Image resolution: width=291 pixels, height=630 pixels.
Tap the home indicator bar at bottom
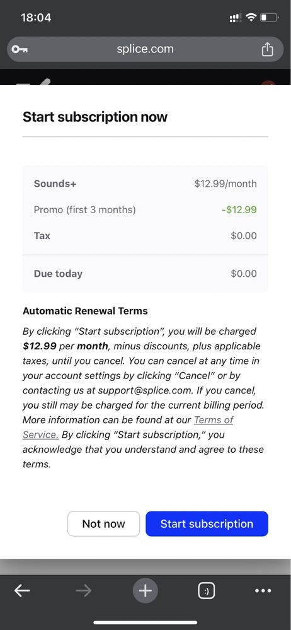pos(145,622)
